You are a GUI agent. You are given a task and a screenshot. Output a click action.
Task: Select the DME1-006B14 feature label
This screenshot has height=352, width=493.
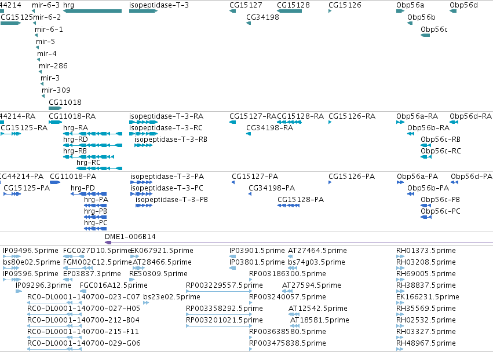130,237
